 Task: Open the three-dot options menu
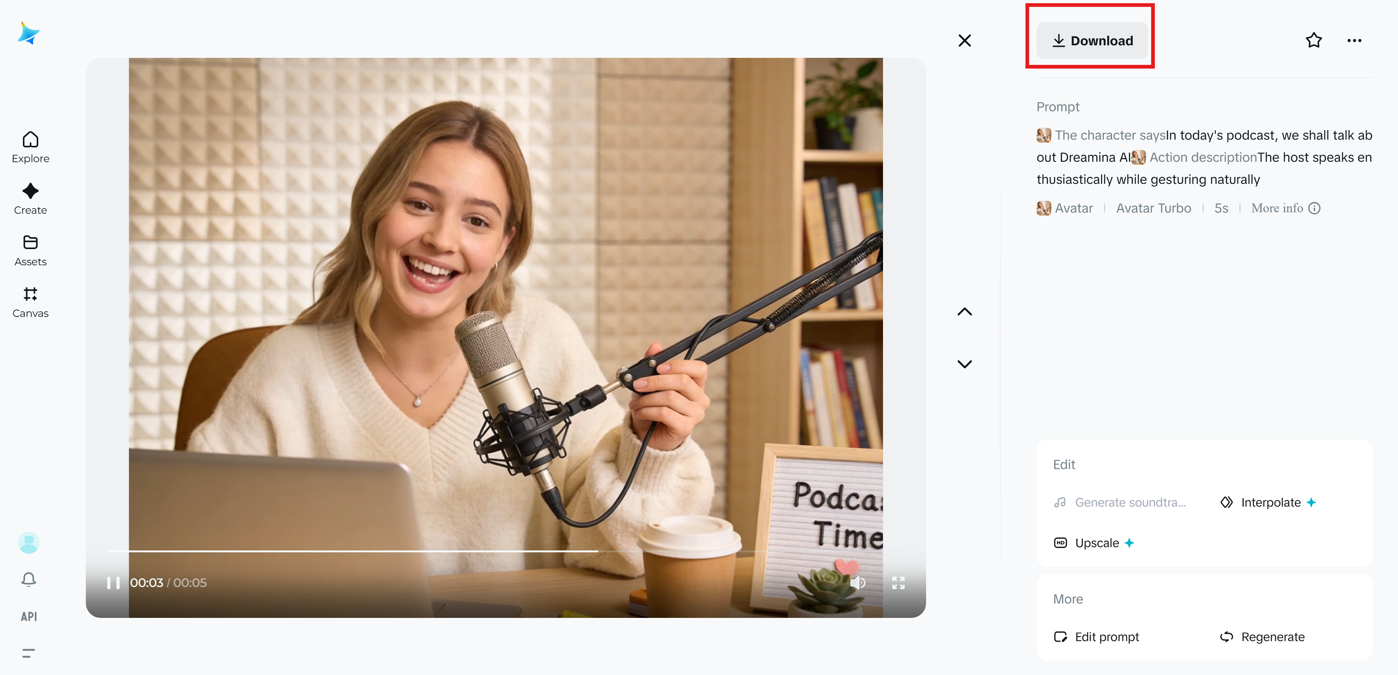coord(1354,40)
